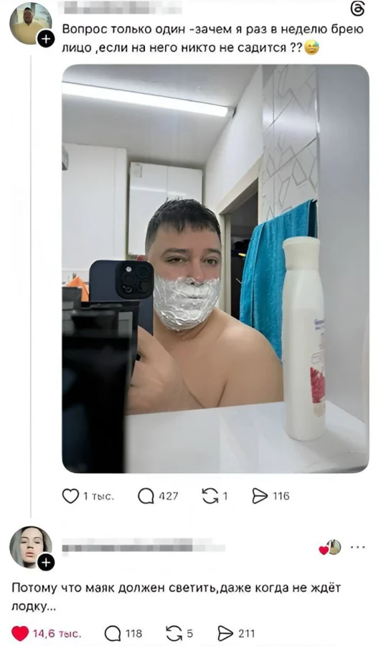Open the original poster's profile avatar
Screen dimensions: 381x646
[30, 24]
